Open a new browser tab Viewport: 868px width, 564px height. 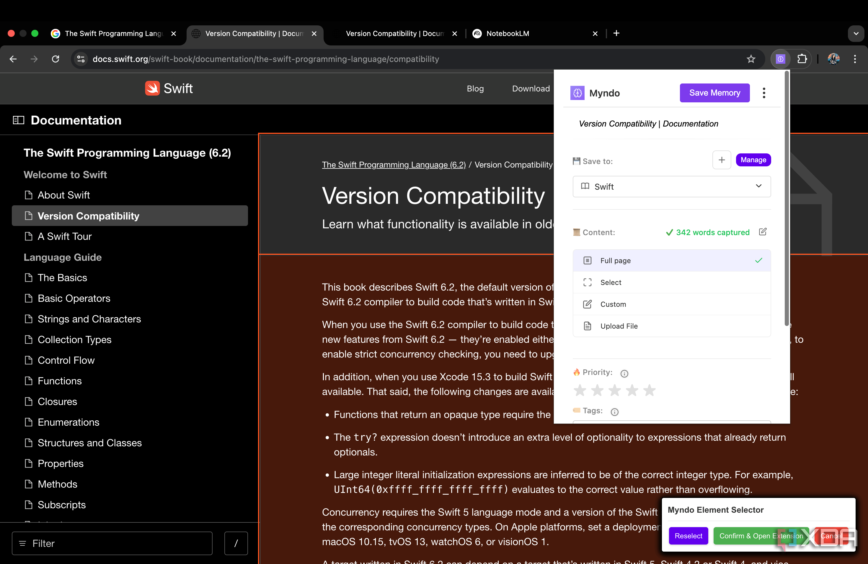pos(616,34)
